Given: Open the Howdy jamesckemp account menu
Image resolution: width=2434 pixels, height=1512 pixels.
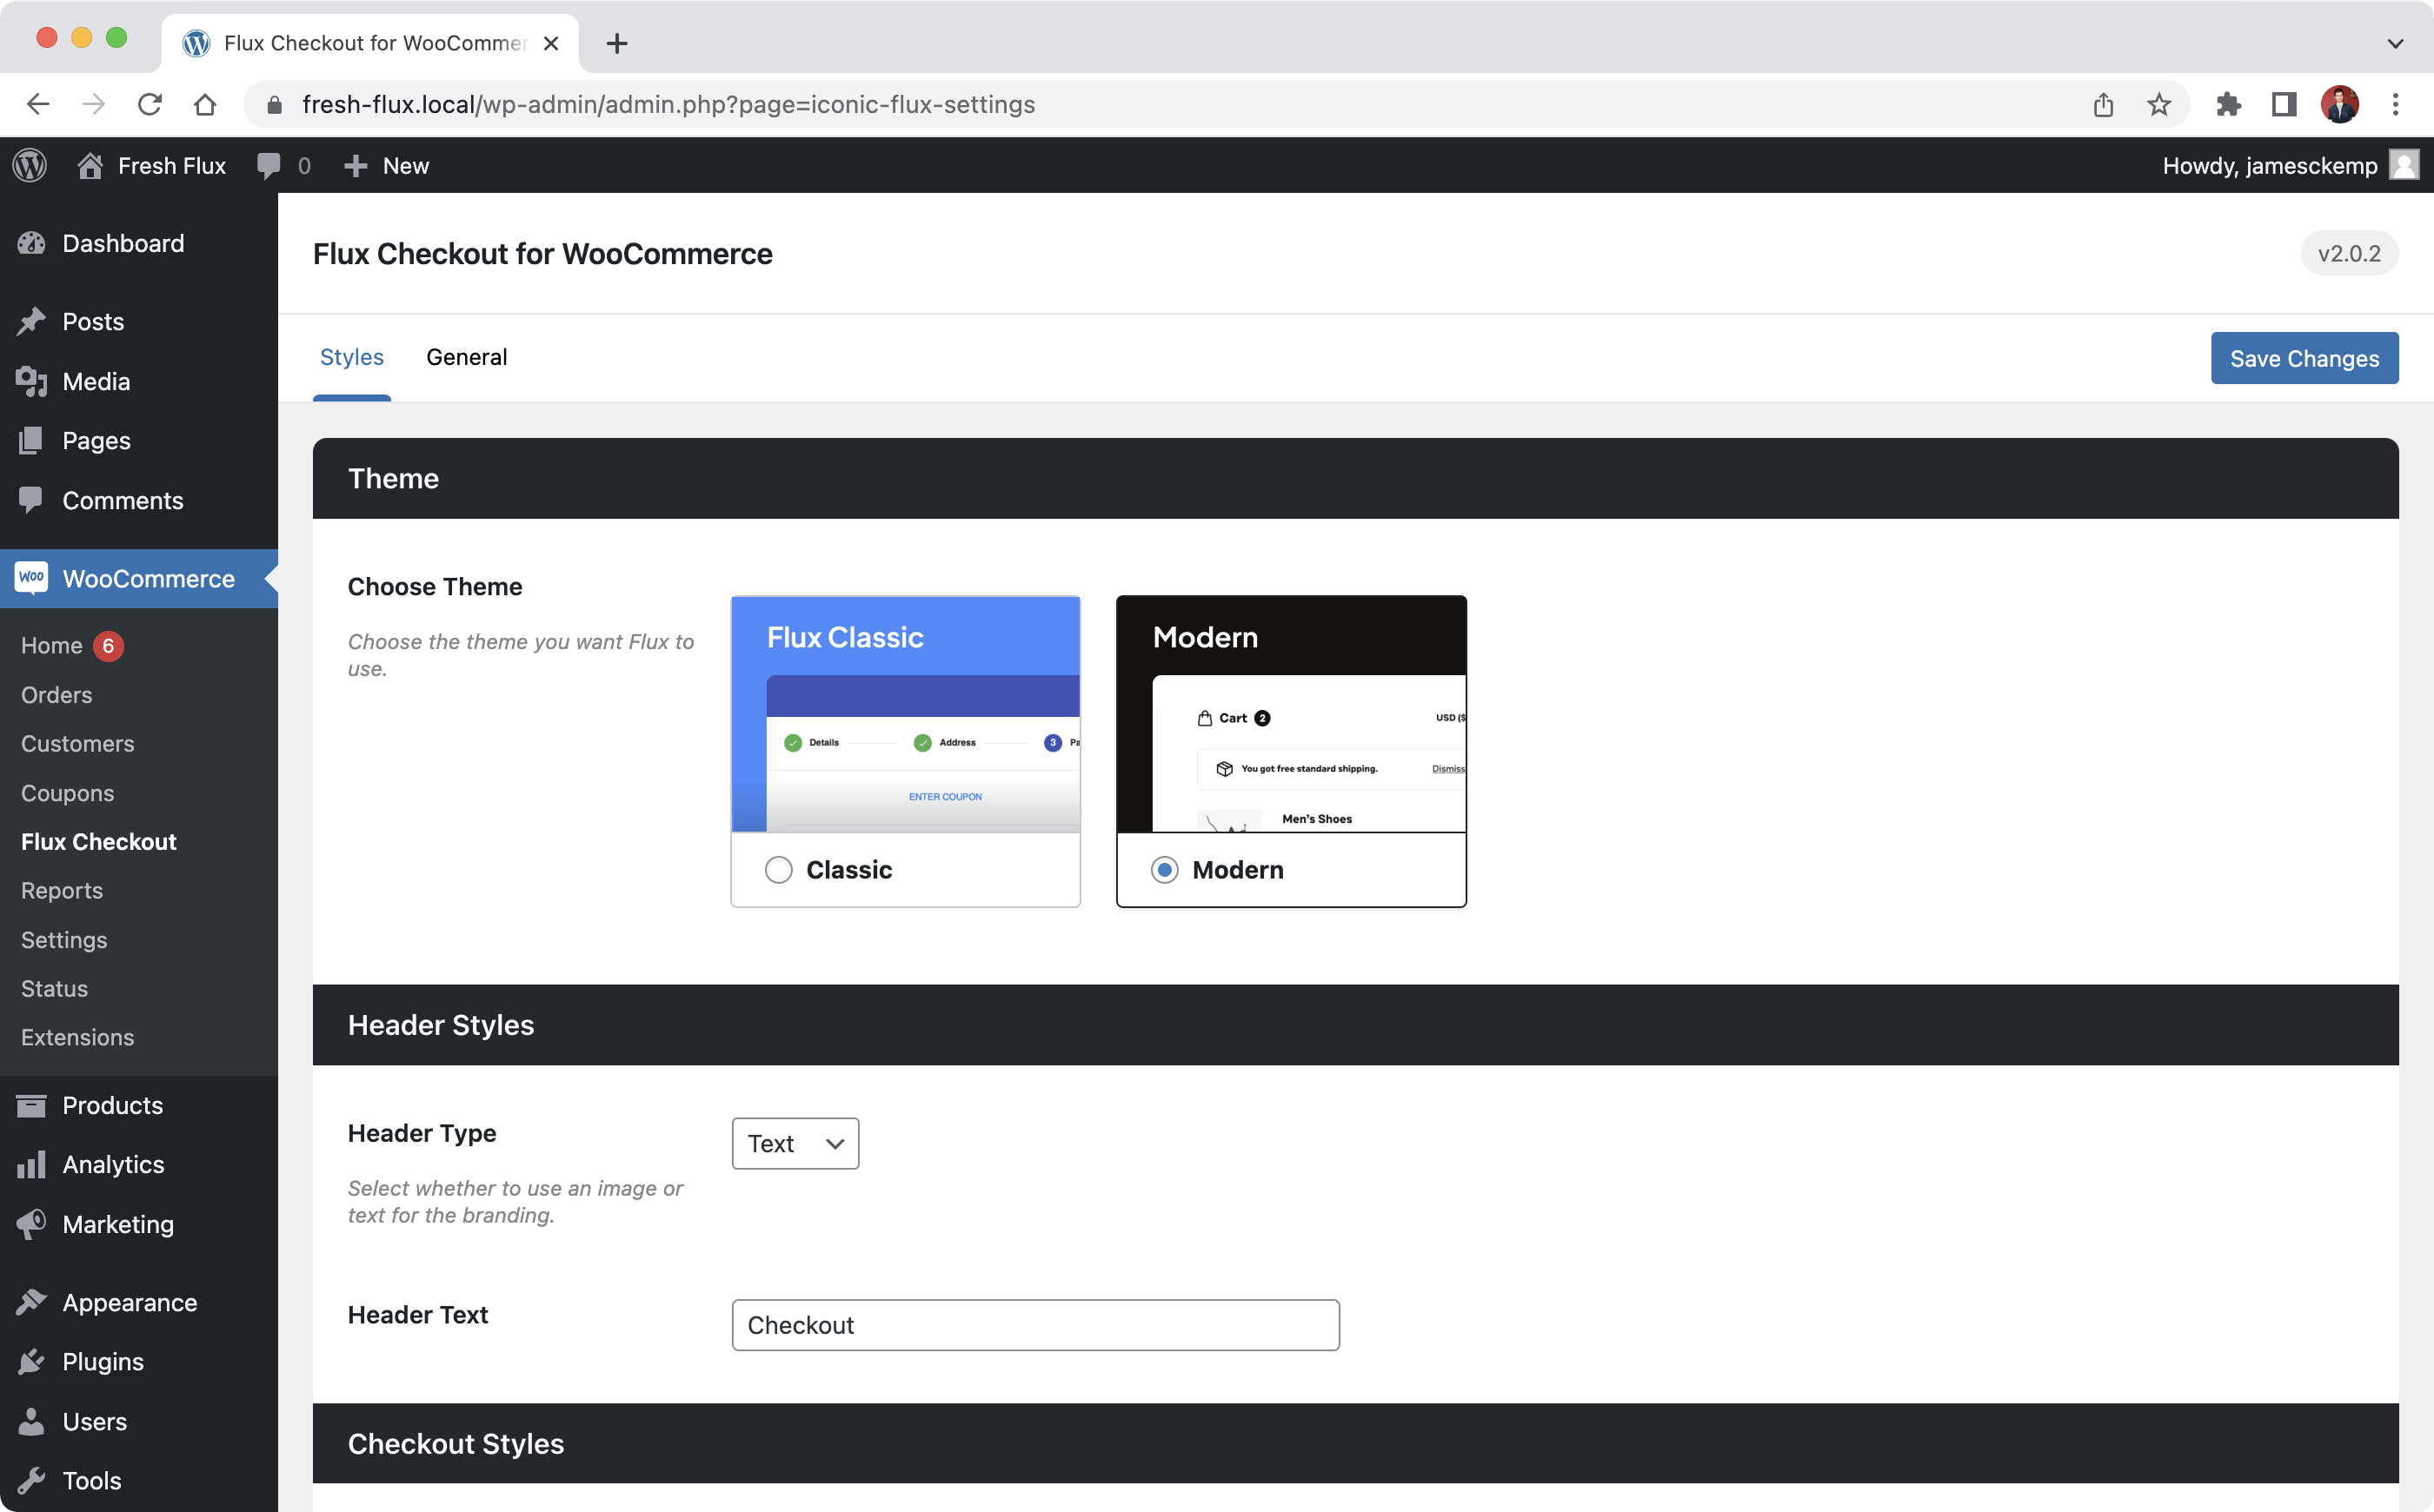Looking at the screenshot, I should [2291, 165].
